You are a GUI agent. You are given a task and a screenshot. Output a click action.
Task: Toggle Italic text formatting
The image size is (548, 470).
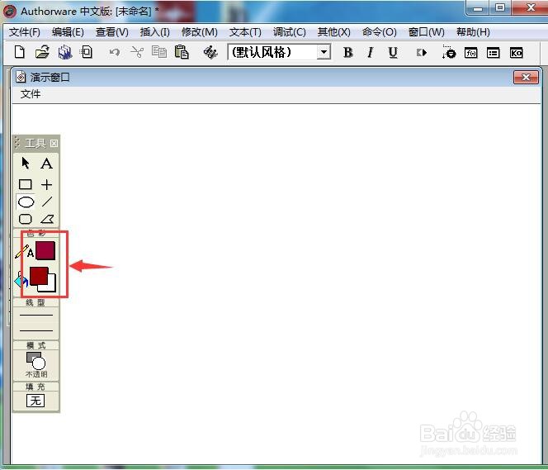[370, 53]
